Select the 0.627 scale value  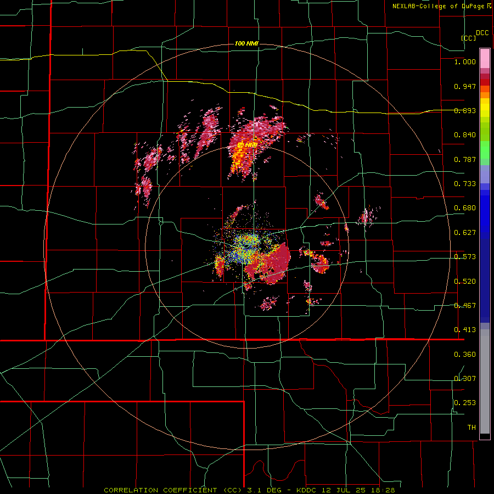point(465,233)
